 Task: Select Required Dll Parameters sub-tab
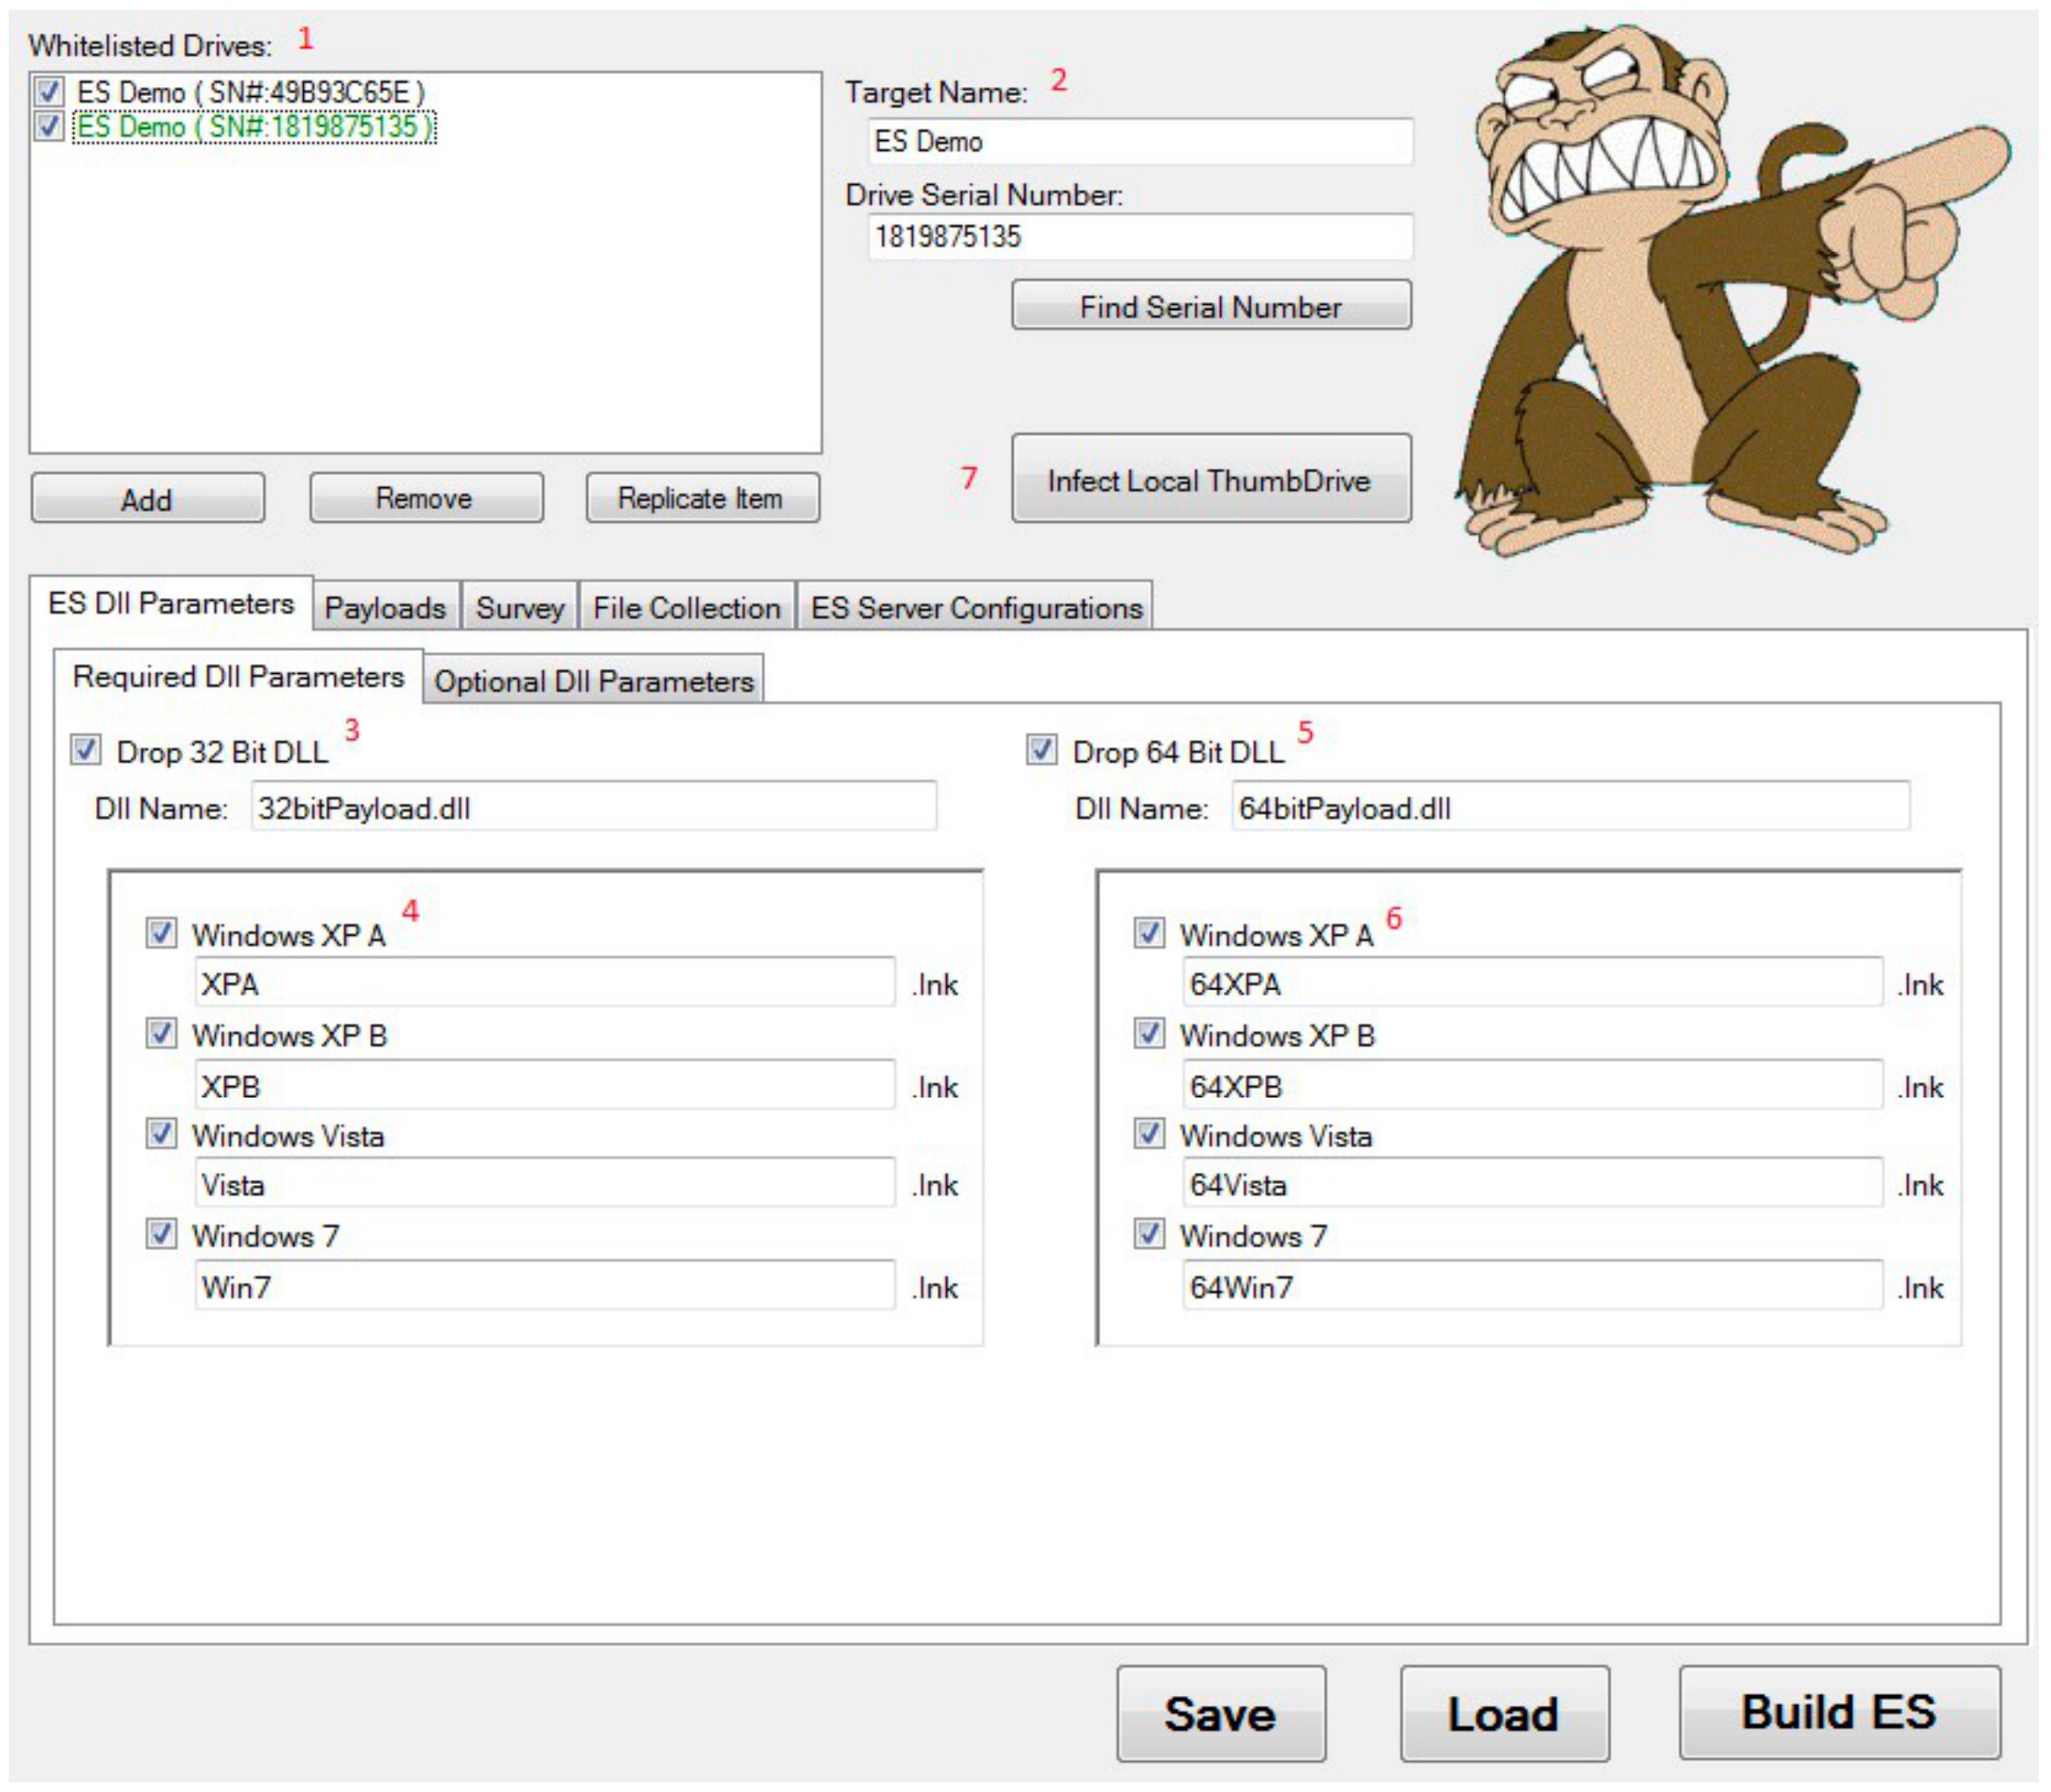[239, 677]
